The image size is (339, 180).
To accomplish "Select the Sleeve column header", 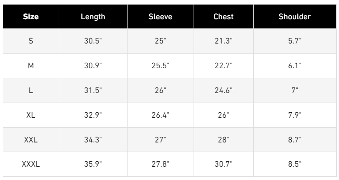I will coord(161,16).
